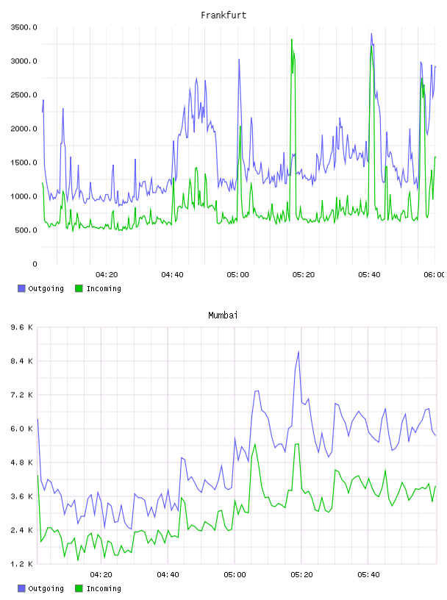Click the Frankfurt chart title
The height and width of the screenshot is (600, 447).
[x=223, y=15]
